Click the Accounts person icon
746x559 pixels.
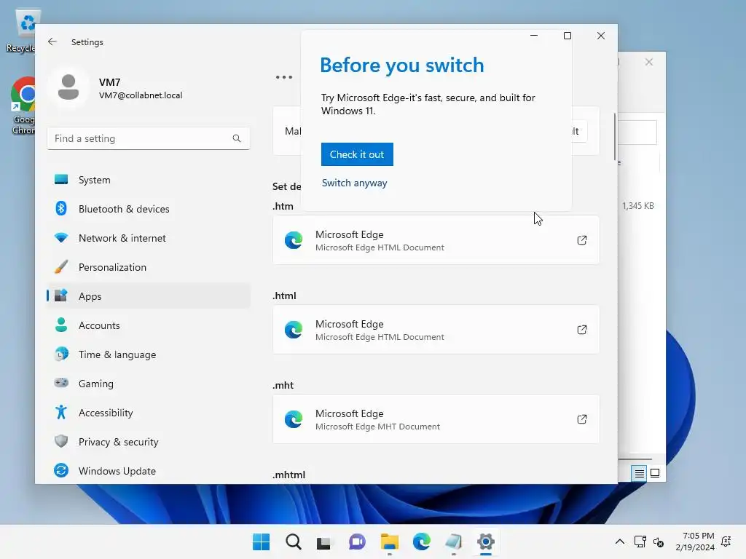tap(61, 325)
